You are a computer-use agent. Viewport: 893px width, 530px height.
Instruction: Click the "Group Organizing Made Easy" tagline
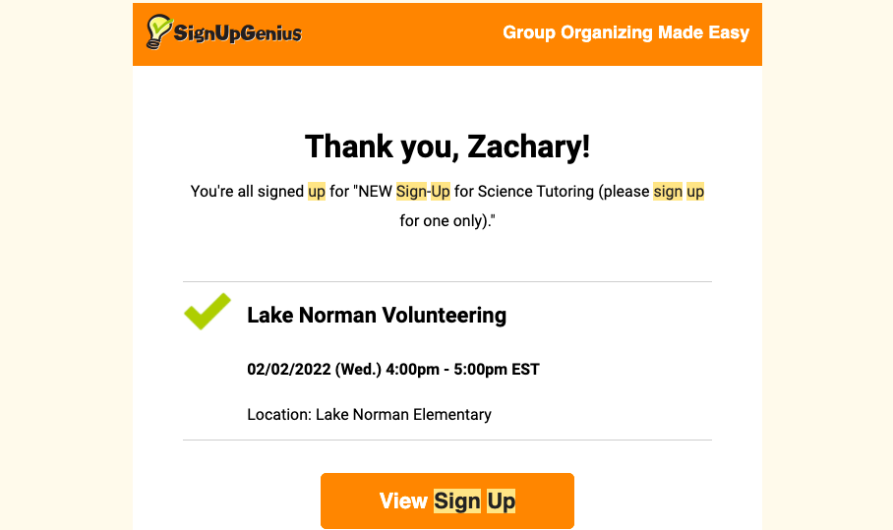(x=625, y=32)
